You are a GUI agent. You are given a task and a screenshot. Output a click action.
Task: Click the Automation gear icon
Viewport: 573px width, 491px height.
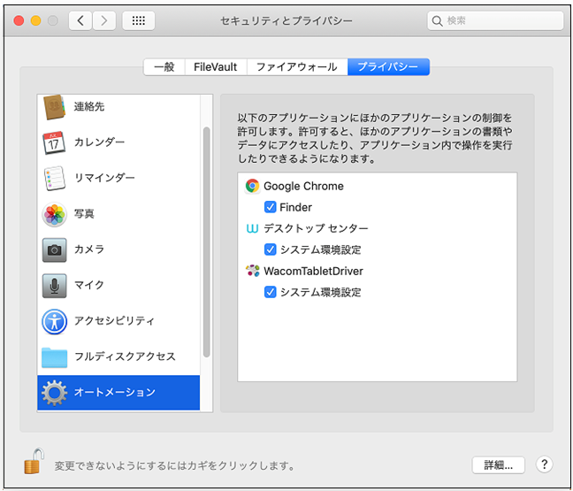click(x=55, y=393)
